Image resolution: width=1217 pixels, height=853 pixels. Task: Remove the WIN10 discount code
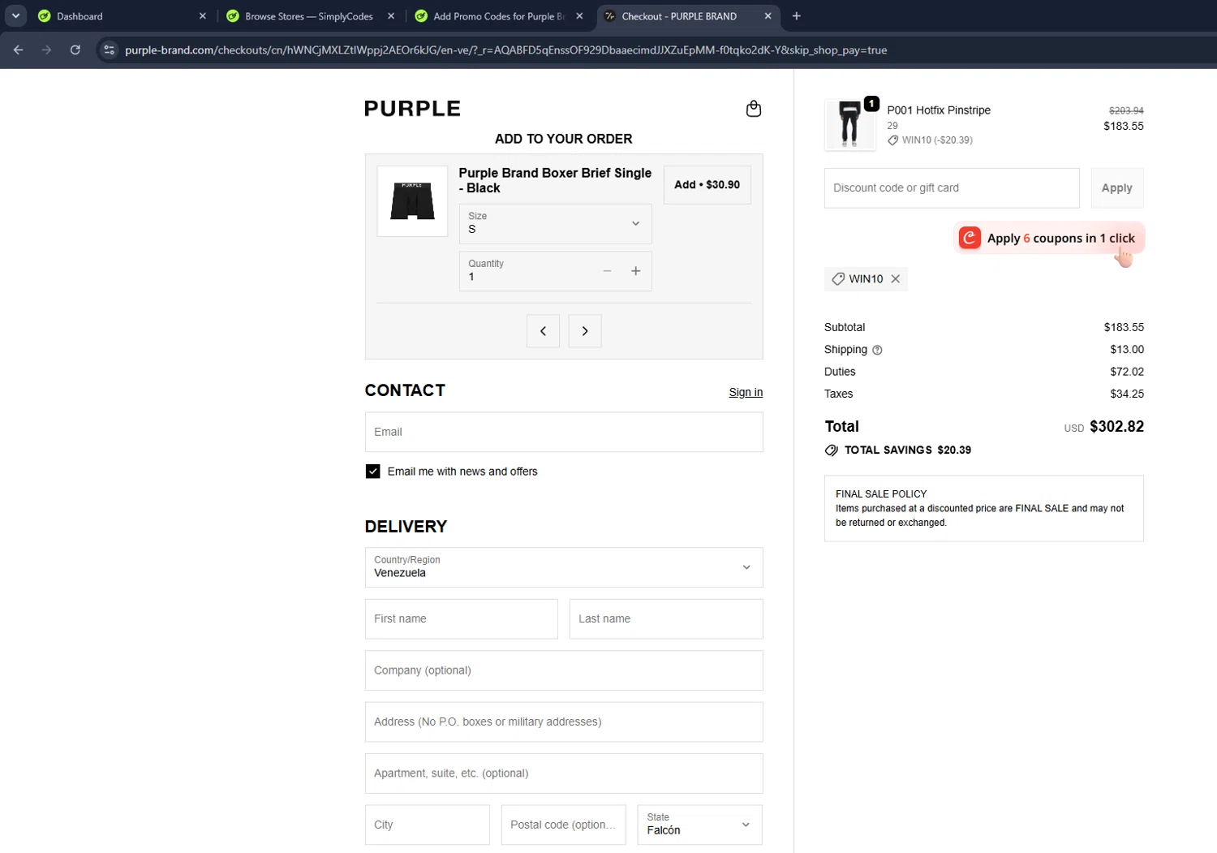point(896,278)
